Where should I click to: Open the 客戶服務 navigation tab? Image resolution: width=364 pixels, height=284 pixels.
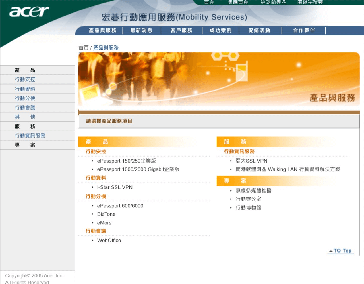[181, 30]
